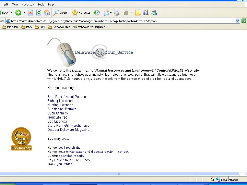Click the Dog Licenses link
The width and height of the screenshot is (247, 185).
pos(58,121)
